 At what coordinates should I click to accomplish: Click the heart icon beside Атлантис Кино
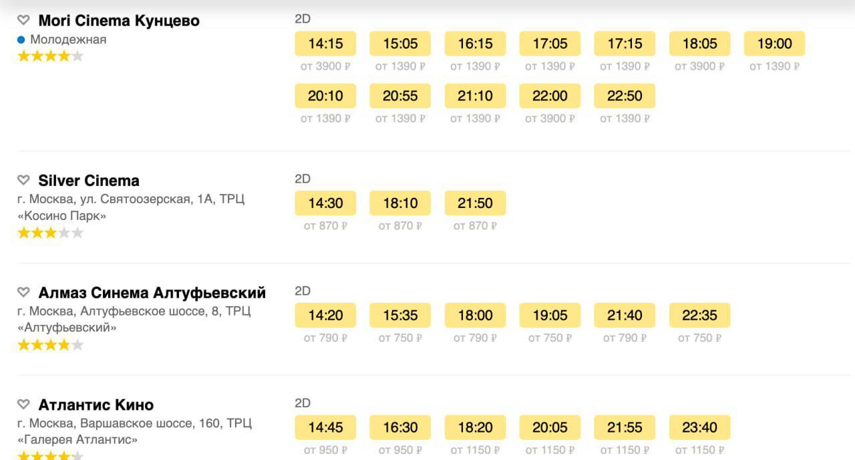(x=23, y=405)
